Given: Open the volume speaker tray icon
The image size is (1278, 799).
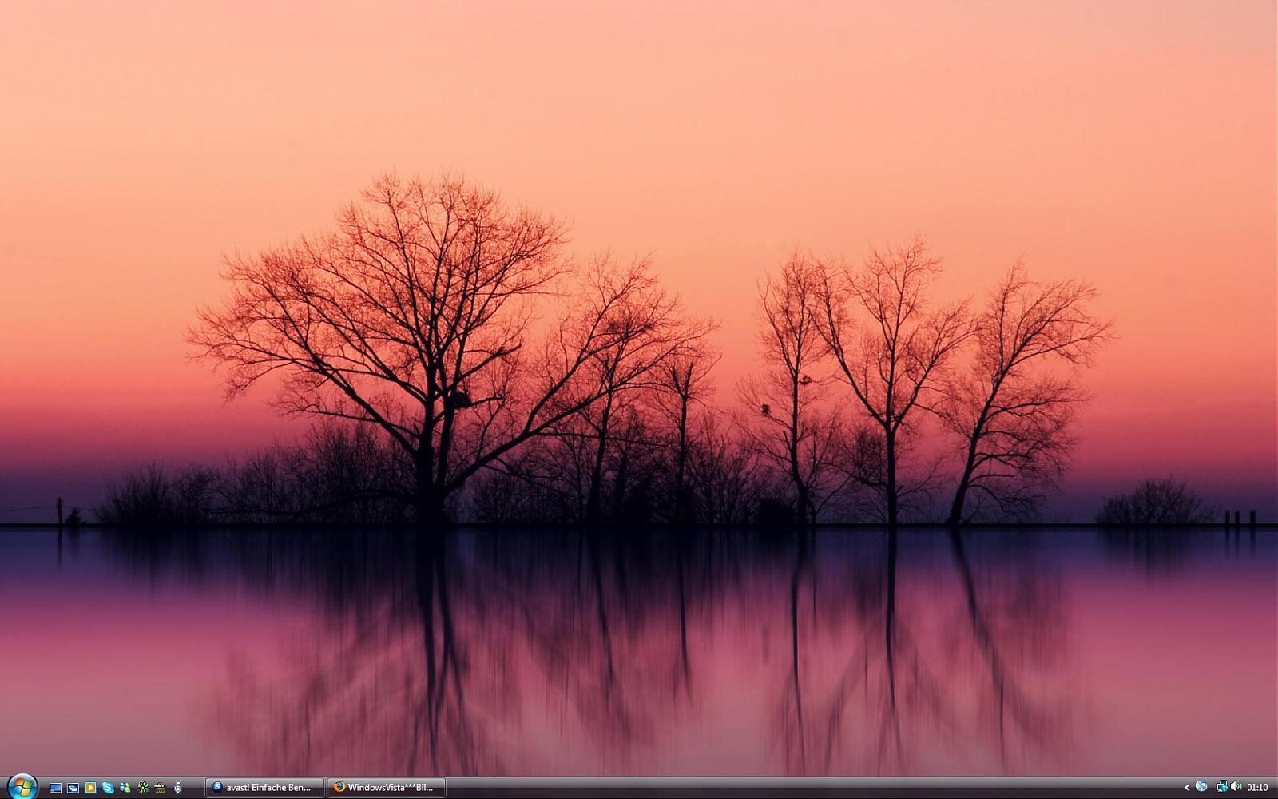Looking at the screenshot, I should click(1236, 787).
